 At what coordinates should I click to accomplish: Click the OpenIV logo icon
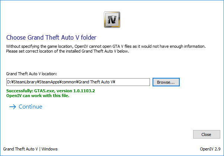pos(112,20)
